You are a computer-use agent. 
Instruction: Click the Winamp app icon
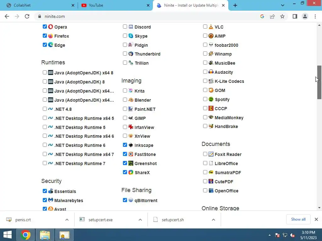[211, 54]
